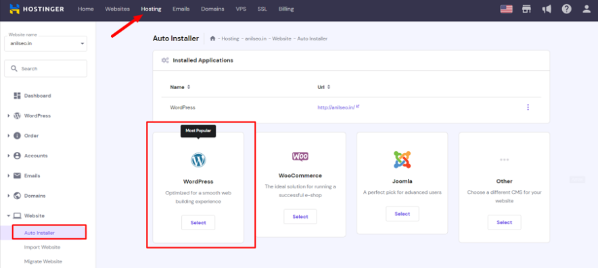Click Website in the breadcrumb
598x268 pixels.
click(282, 39)
